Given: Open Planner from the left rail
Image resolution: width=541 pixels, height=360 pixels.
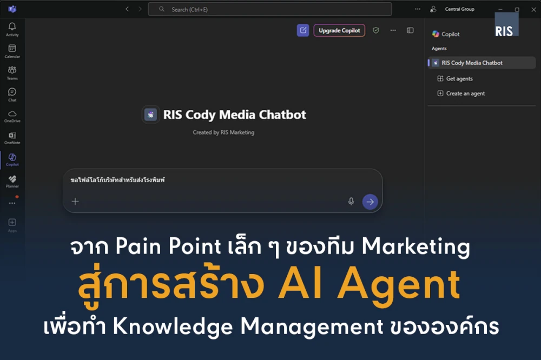Looking at the screenshot, I should [12, 182].
